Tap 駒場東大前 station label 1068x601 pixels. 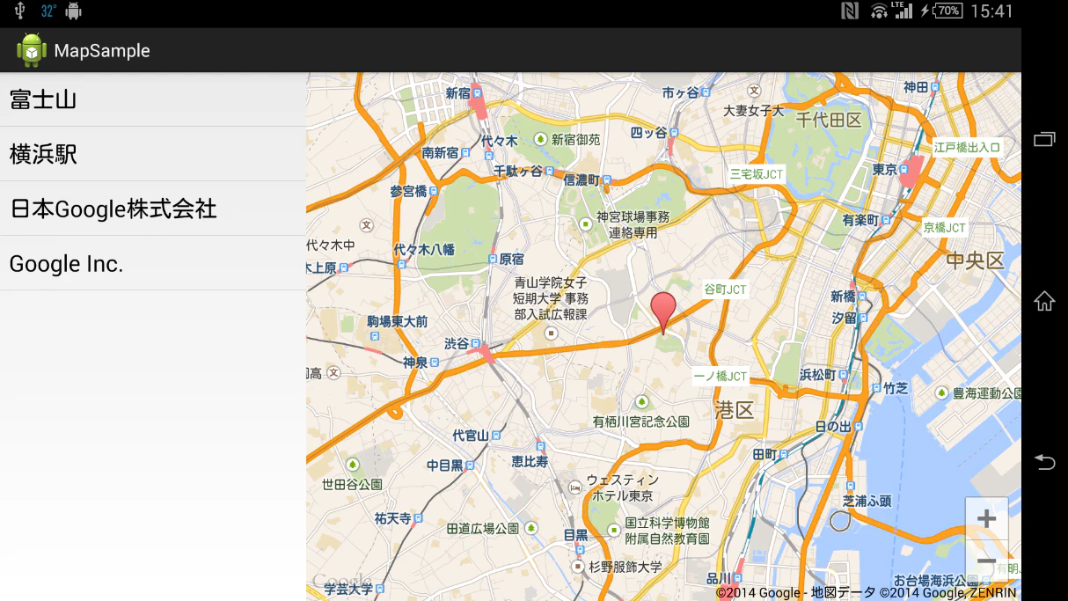[398, 321]
